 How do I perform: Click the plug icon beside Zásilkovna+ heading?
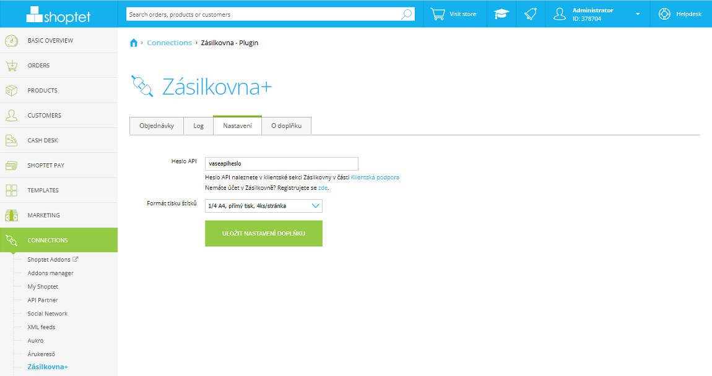coord(142,86)
